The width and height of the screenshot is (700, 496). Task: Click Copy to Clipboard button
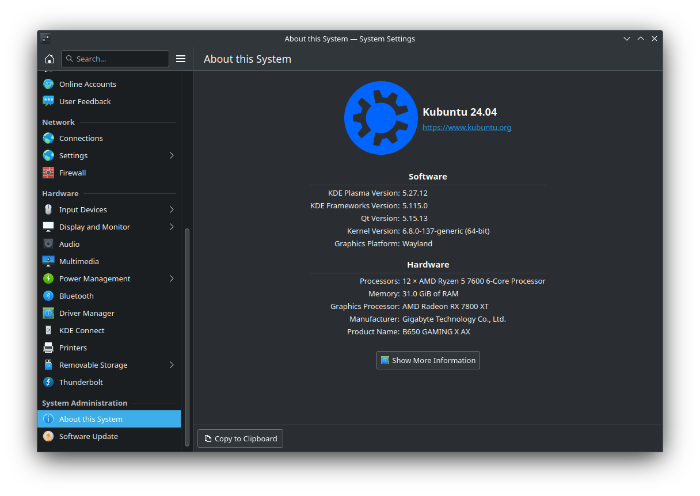click(x=240, y=438)
